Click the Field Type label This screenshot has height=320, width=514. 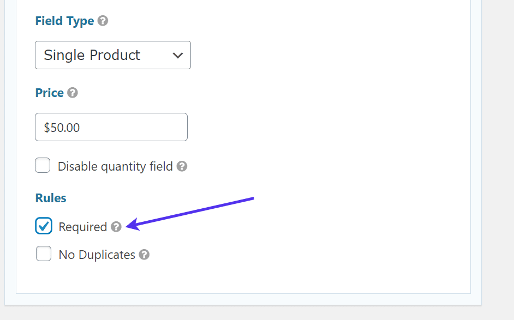[65, 21]
